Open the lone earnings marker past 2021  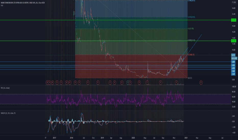pos(201,82)
